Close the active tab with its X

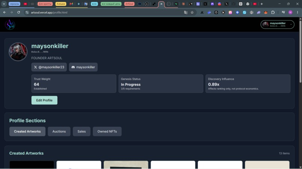(161, 4)
